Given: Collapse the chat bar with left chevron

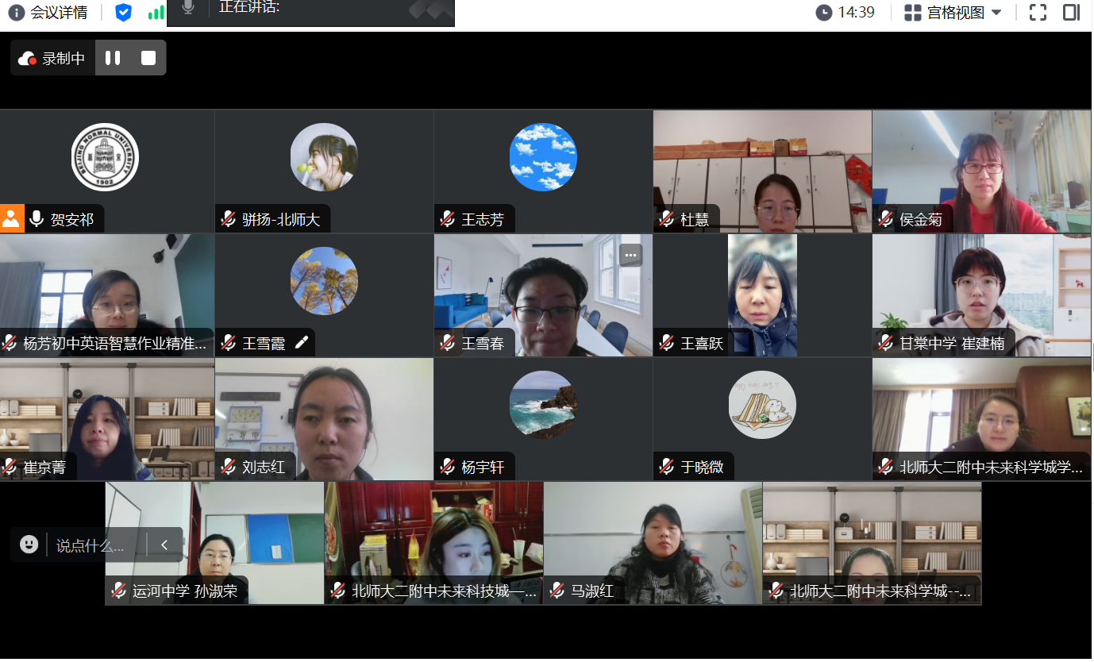Looking at the screenshot, I should (164, 545).
